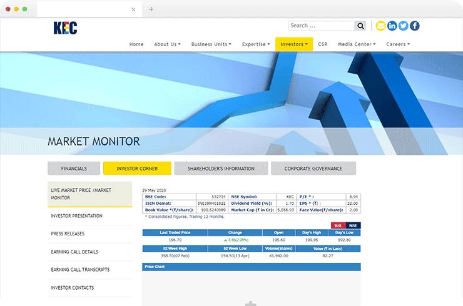Image resolution: width=463 pixels, height=306 pixels.
Task: Expand the About Us menu
Action: 167,44
